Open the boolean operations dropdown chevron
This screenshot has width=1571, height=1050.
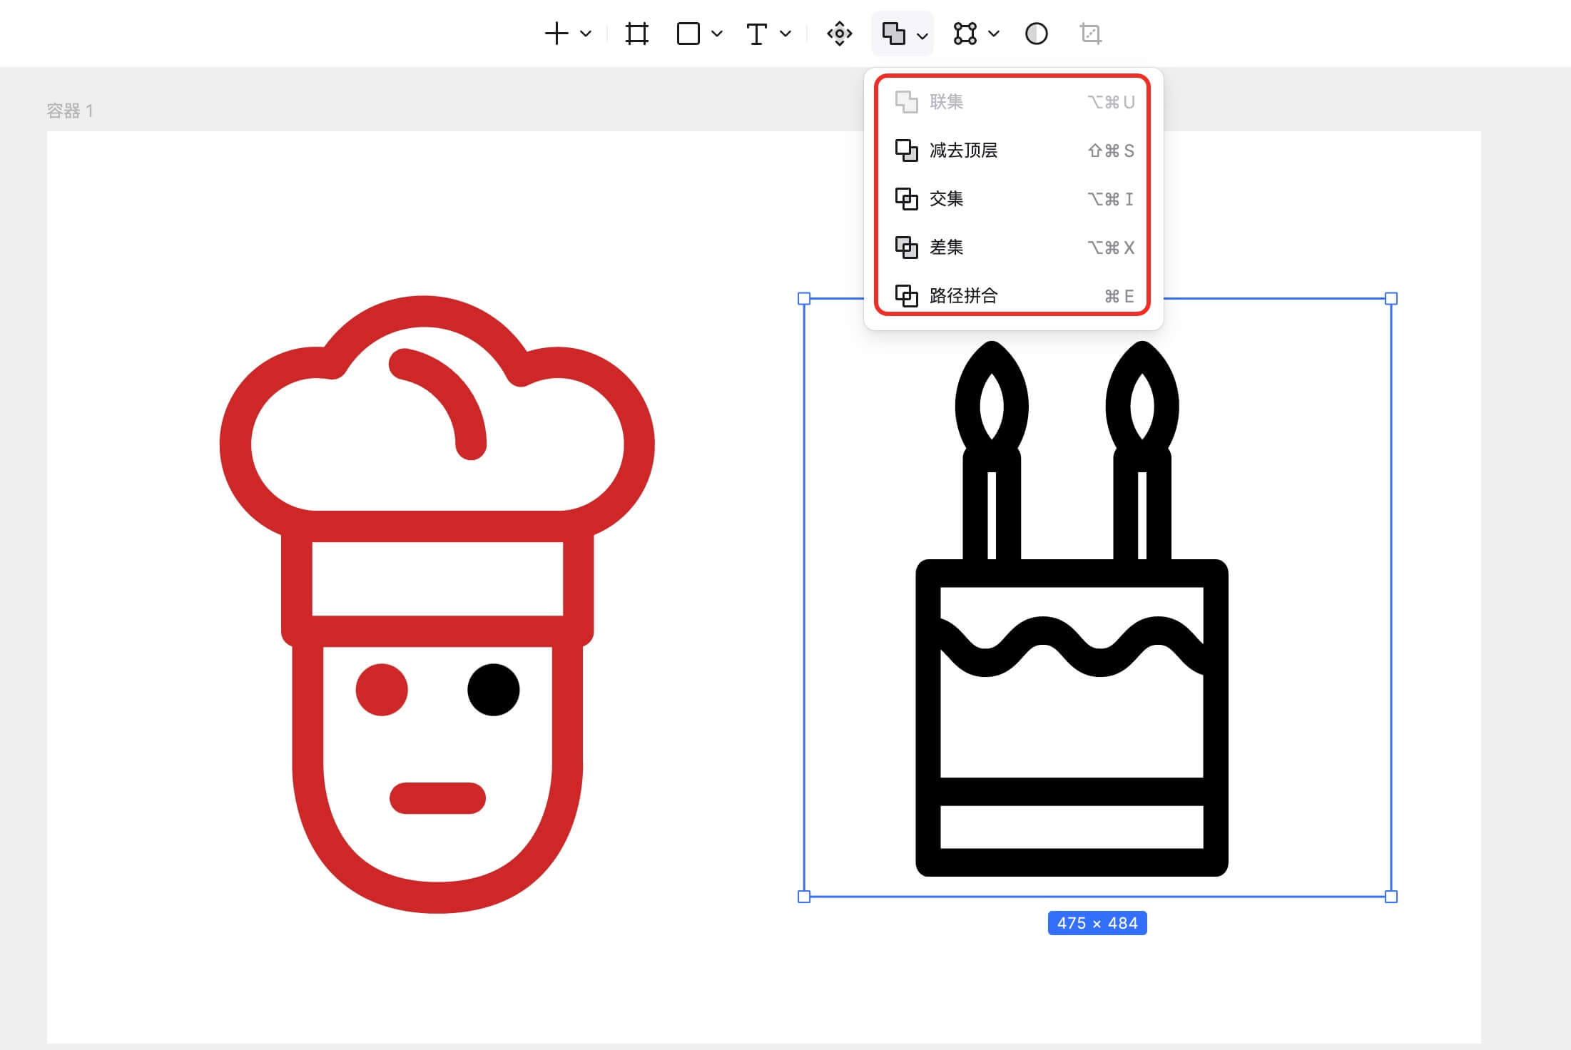922,35
